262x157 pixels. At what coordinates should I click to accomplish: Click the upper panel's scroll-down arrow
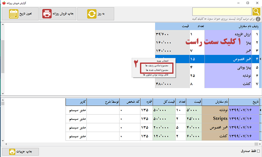(2, 93)
